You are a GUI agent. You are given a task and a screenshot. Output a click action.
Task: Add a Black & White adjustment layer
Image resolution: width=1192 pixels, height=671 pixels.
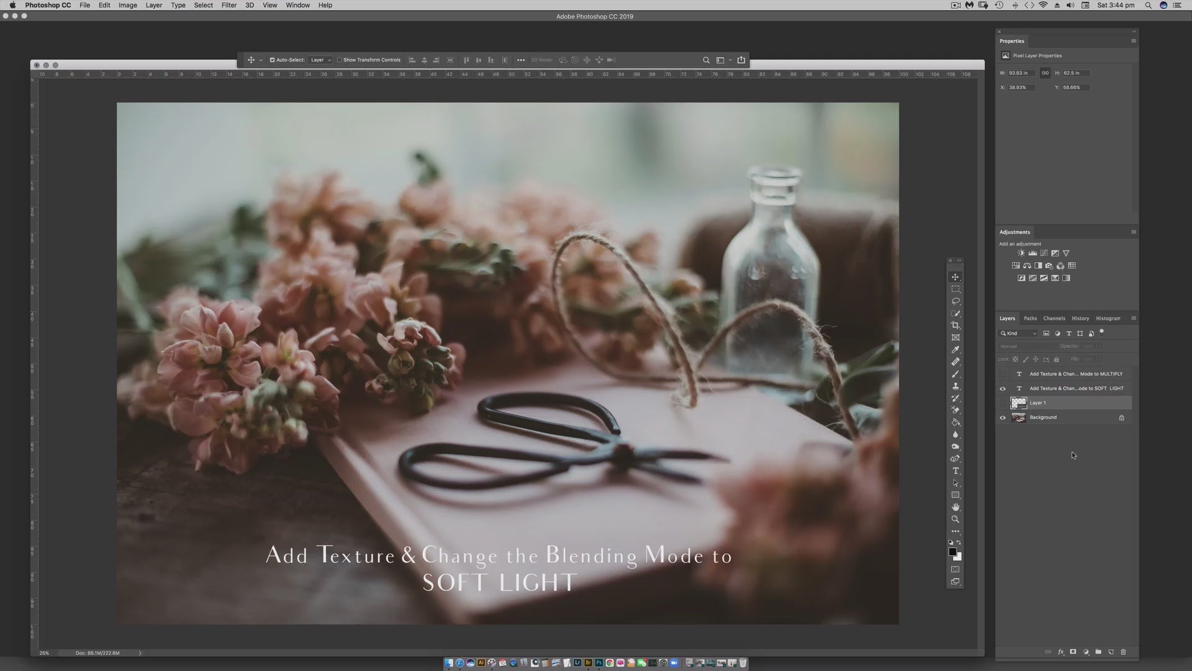[1038, 266]
